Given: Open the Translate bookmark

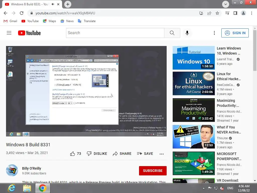Looking at the screenshot, I should click(87, 21).
